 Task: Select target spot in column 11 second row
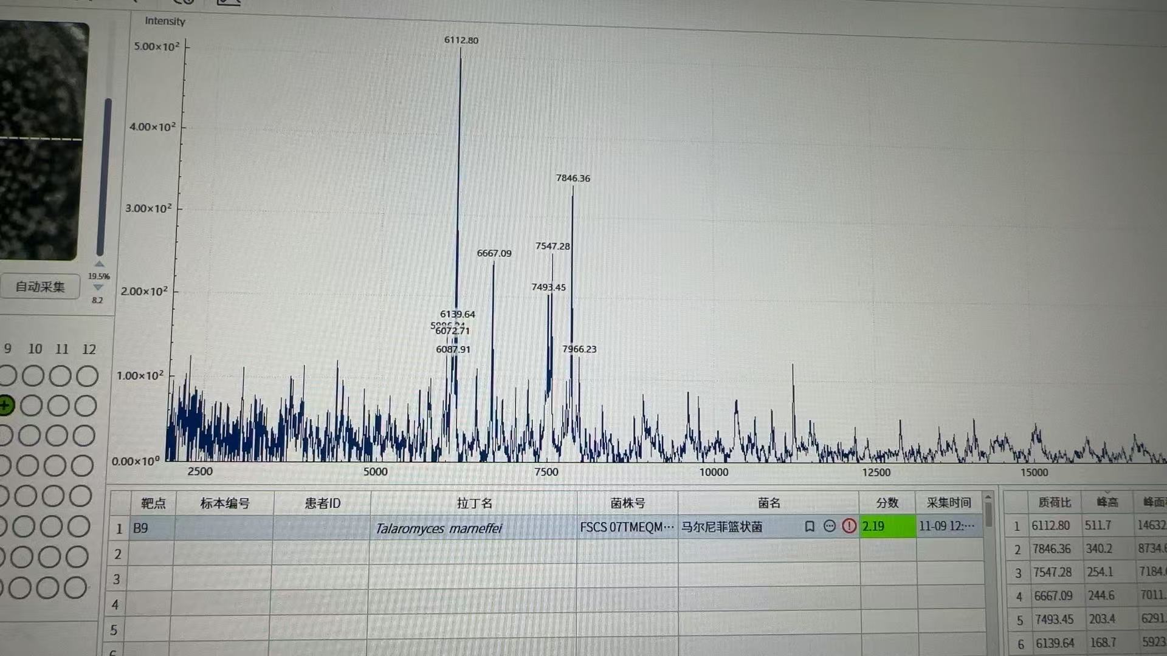pos(59,406)
